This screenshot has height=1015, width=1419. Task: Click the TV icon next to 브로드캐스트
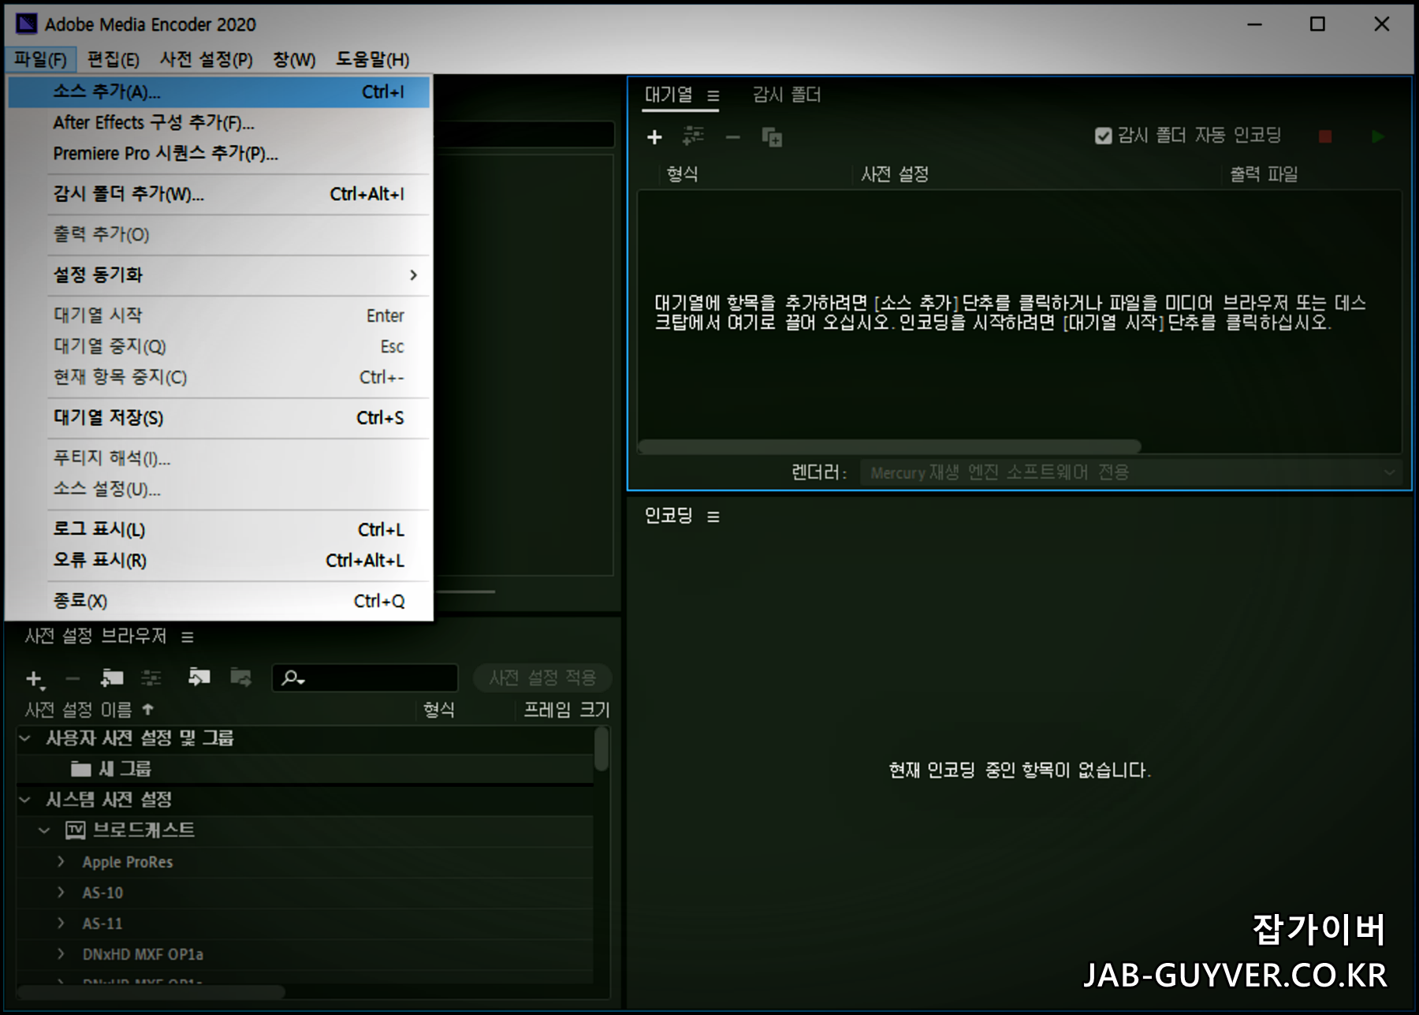(75, 830)
